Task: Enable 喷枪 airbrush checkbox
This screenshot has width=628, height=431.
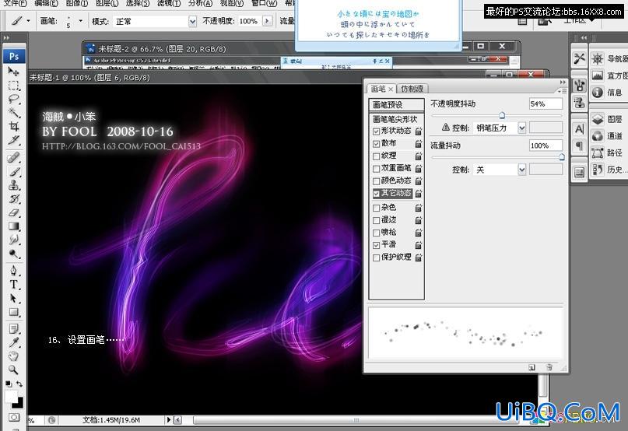Action: 376,233
